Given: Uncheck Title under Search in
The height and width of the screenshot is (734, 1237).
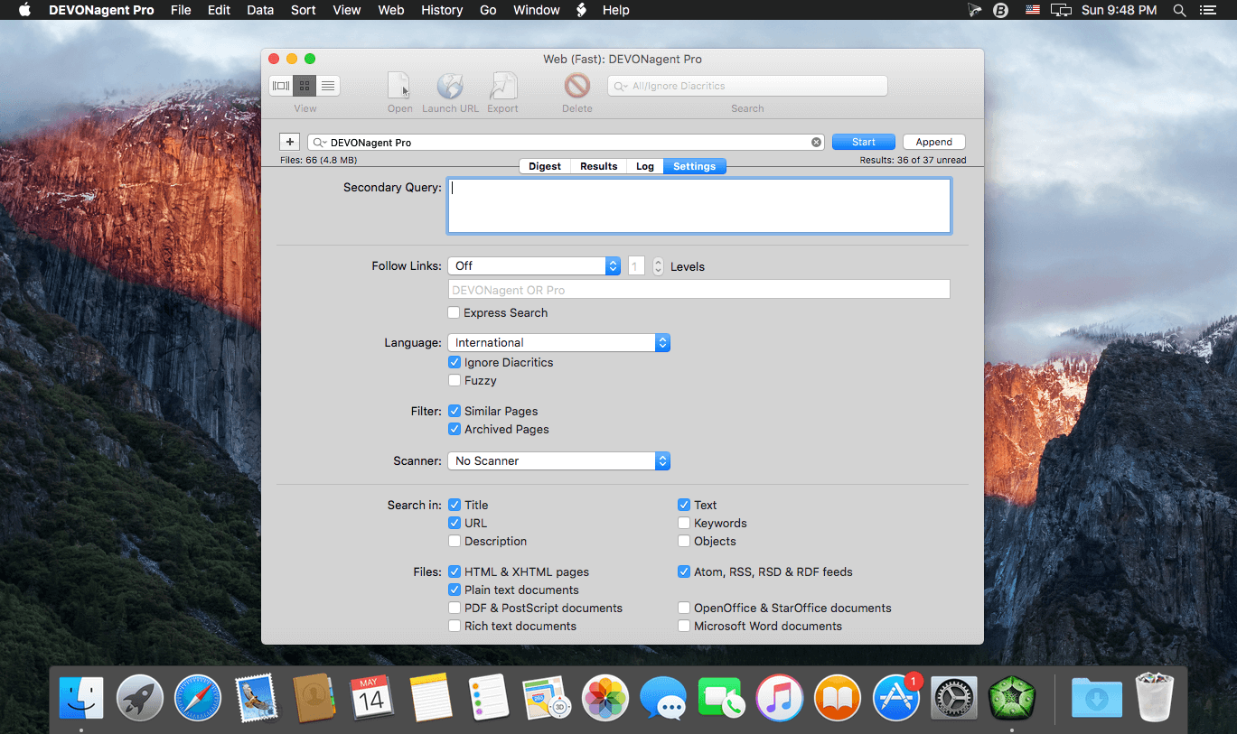Looking at the screenshot, I should [455, 506].
